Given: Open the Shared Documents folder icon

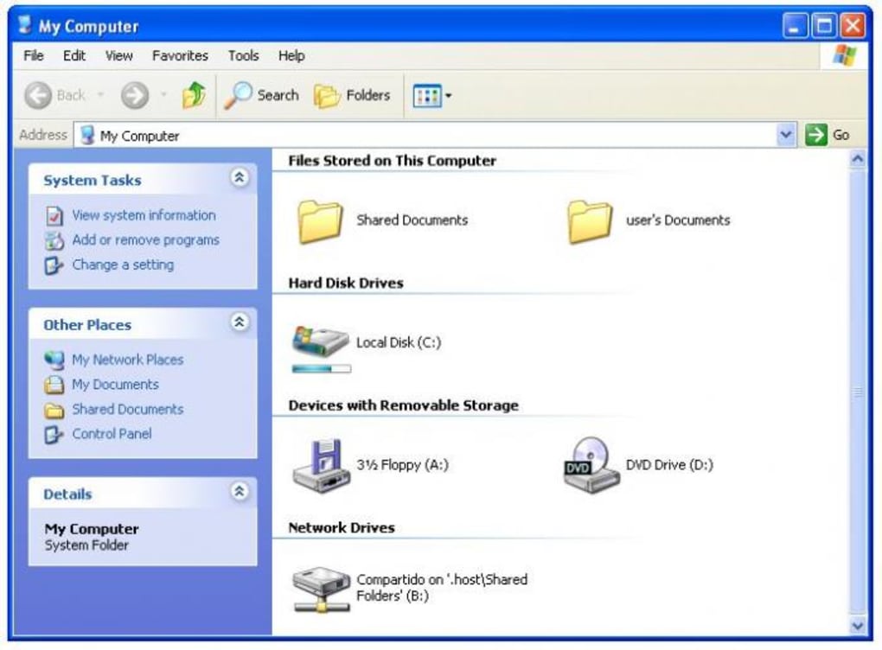Looking at the screenshot, I should (x=320, y=220).
